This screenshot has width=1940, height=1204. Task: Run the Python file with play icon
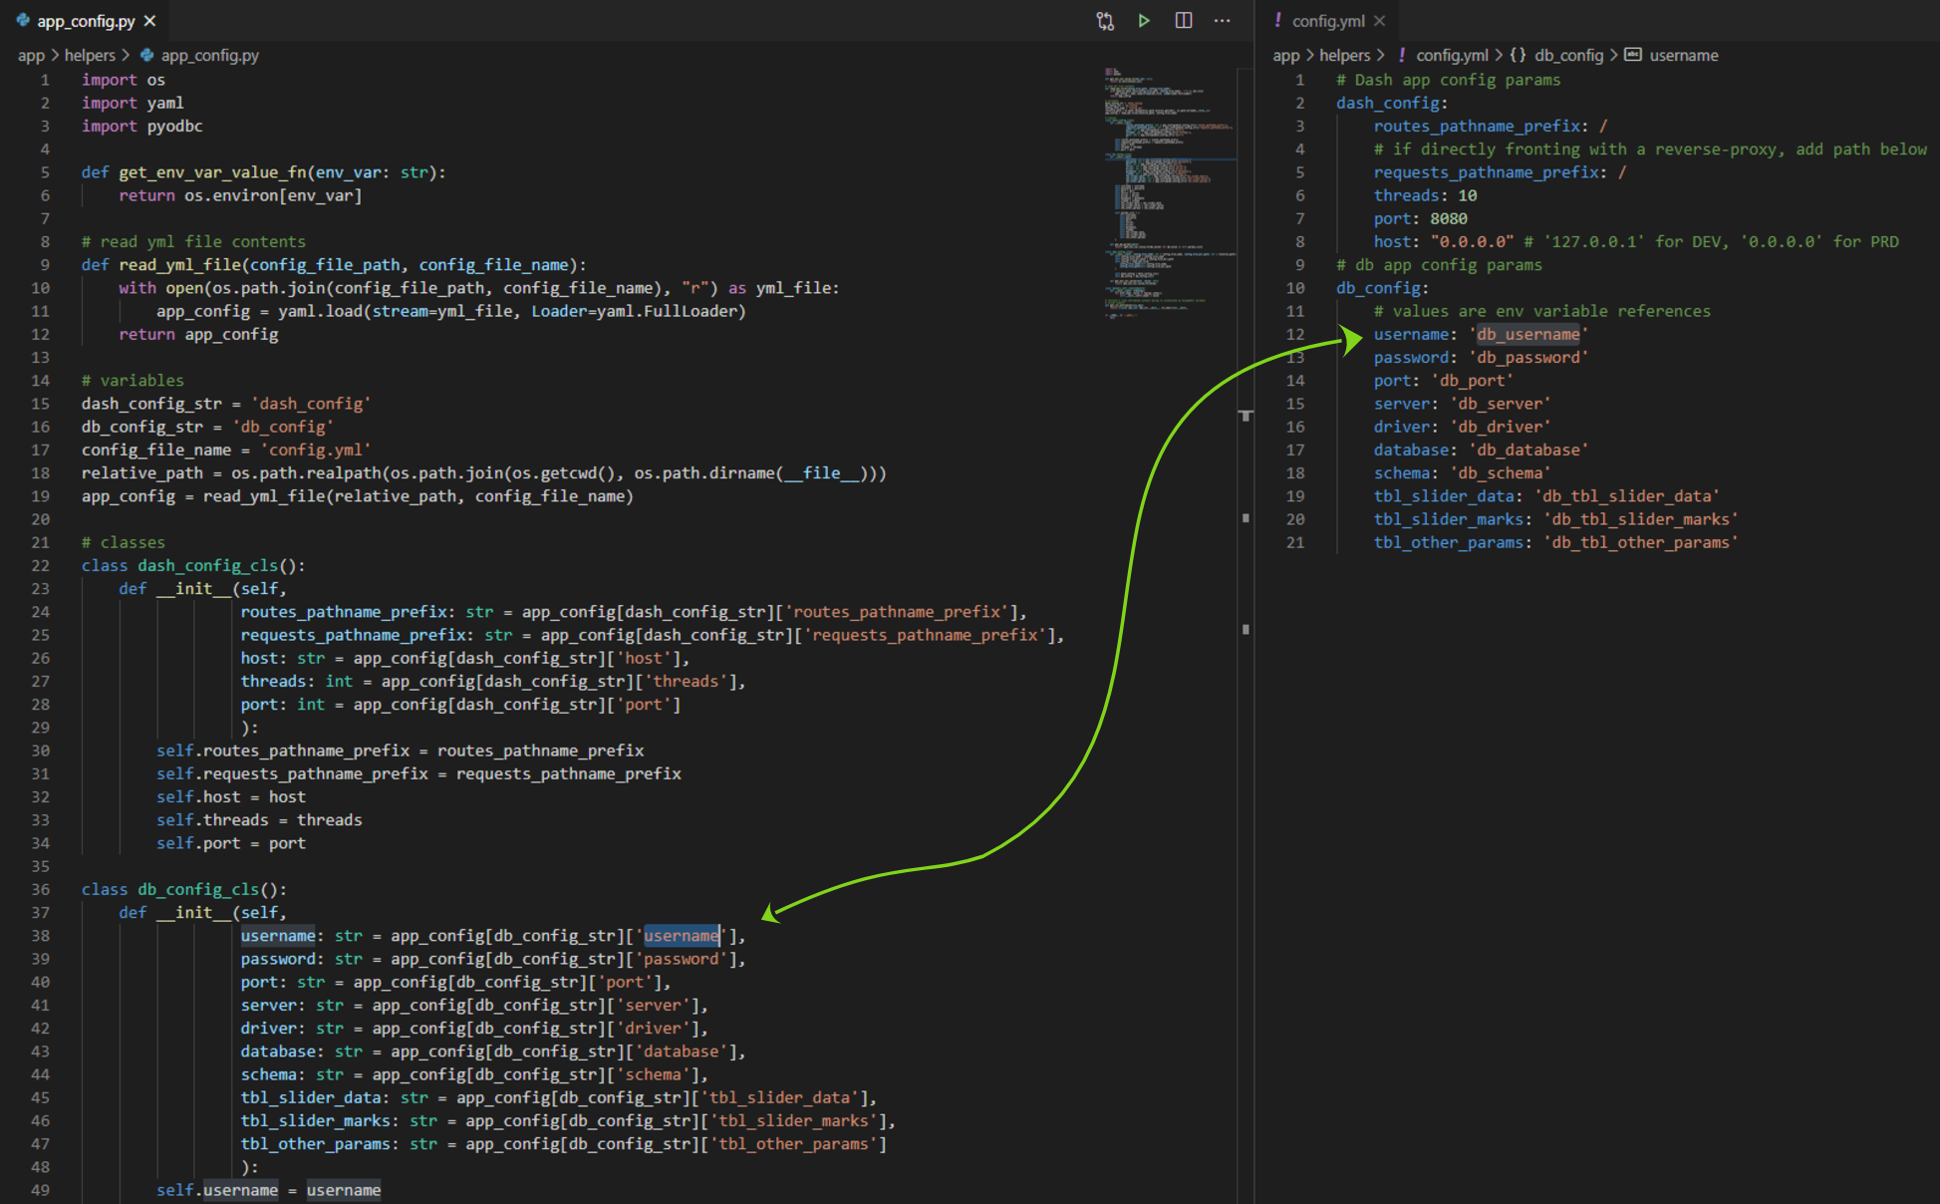(1144, 21)
